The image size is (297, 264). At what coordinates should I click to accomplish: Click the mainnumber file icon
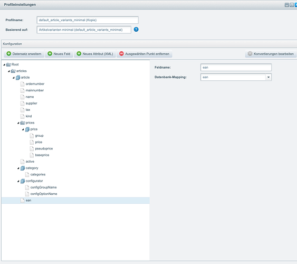click(x=23, y=90)
